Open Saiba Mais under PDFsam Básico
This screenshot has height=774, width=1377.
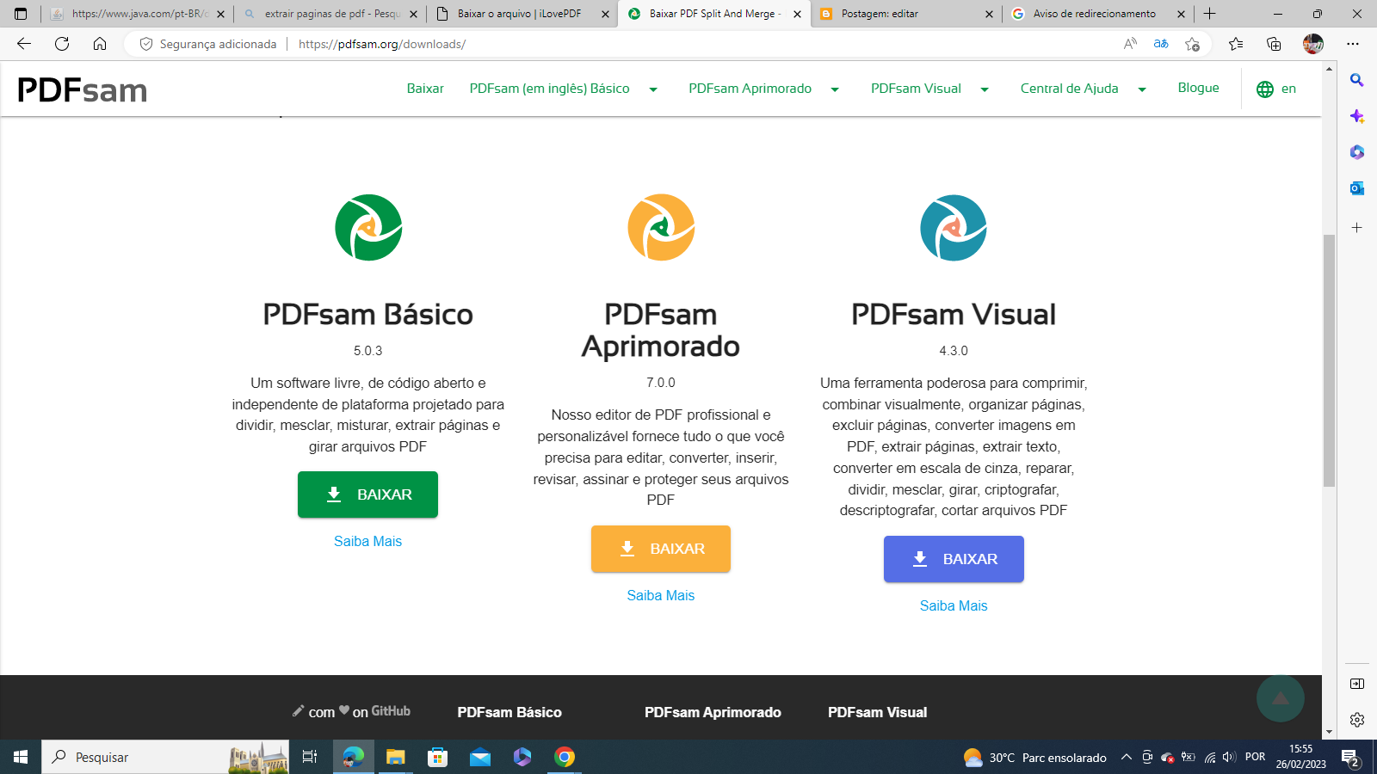tap(368, 541)
